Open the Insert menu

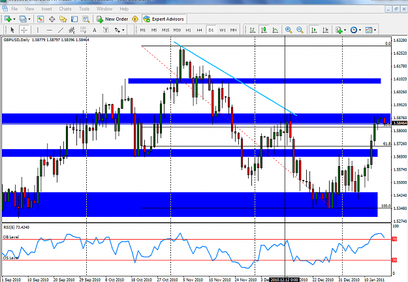(46, 9)
